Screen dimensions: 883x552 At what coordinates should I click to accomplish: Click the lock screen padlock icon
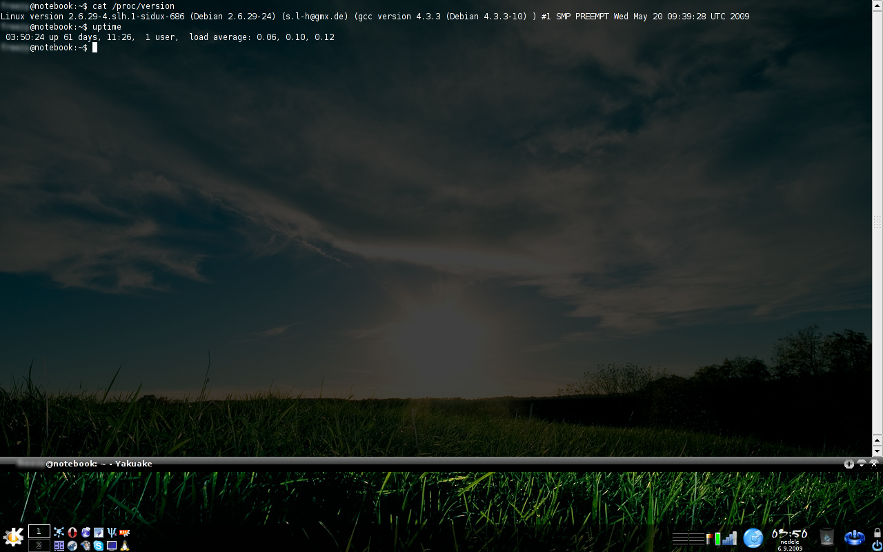[877, 532]
